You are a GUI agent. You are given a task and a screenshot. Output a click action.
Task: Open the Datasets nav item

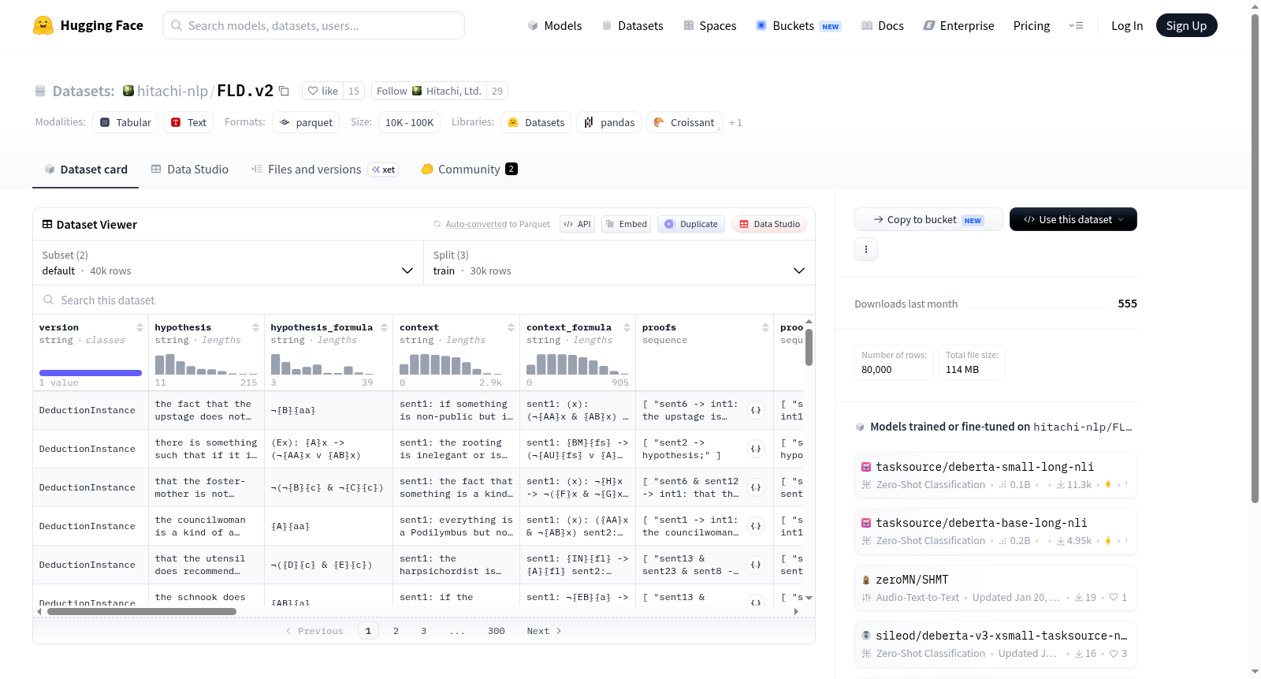633,25
